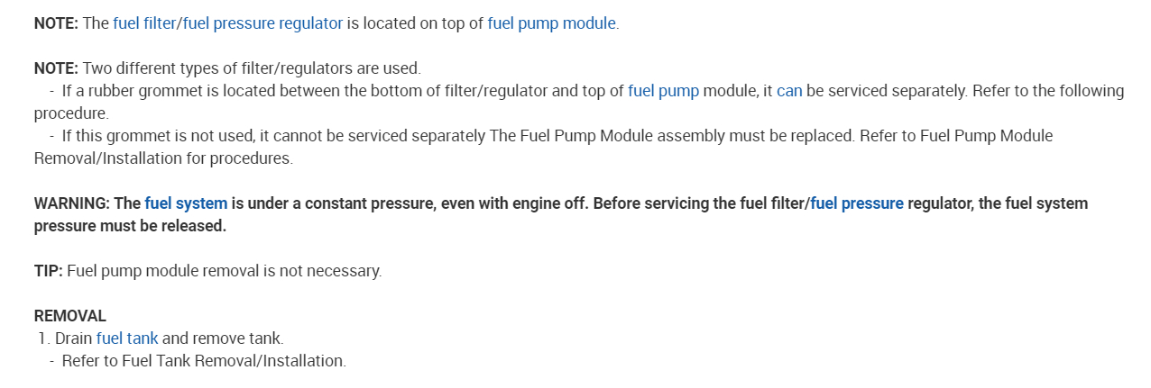Open the 'fuel filter' link in first note
Screen dimensions: 1151x388
[x=145, y=23]
